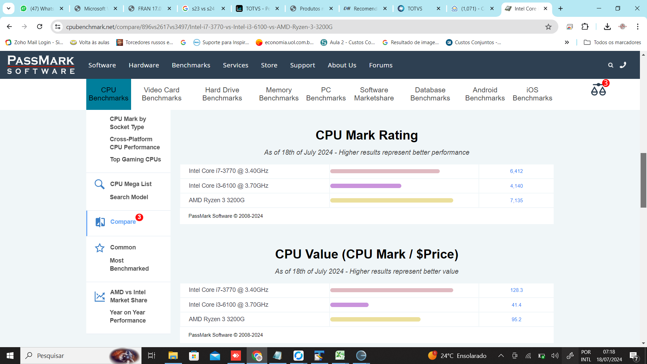This screenshot has height=364, width=647.
Task: Open the Benchmarks menu
Action: click(x=191, y=65)
